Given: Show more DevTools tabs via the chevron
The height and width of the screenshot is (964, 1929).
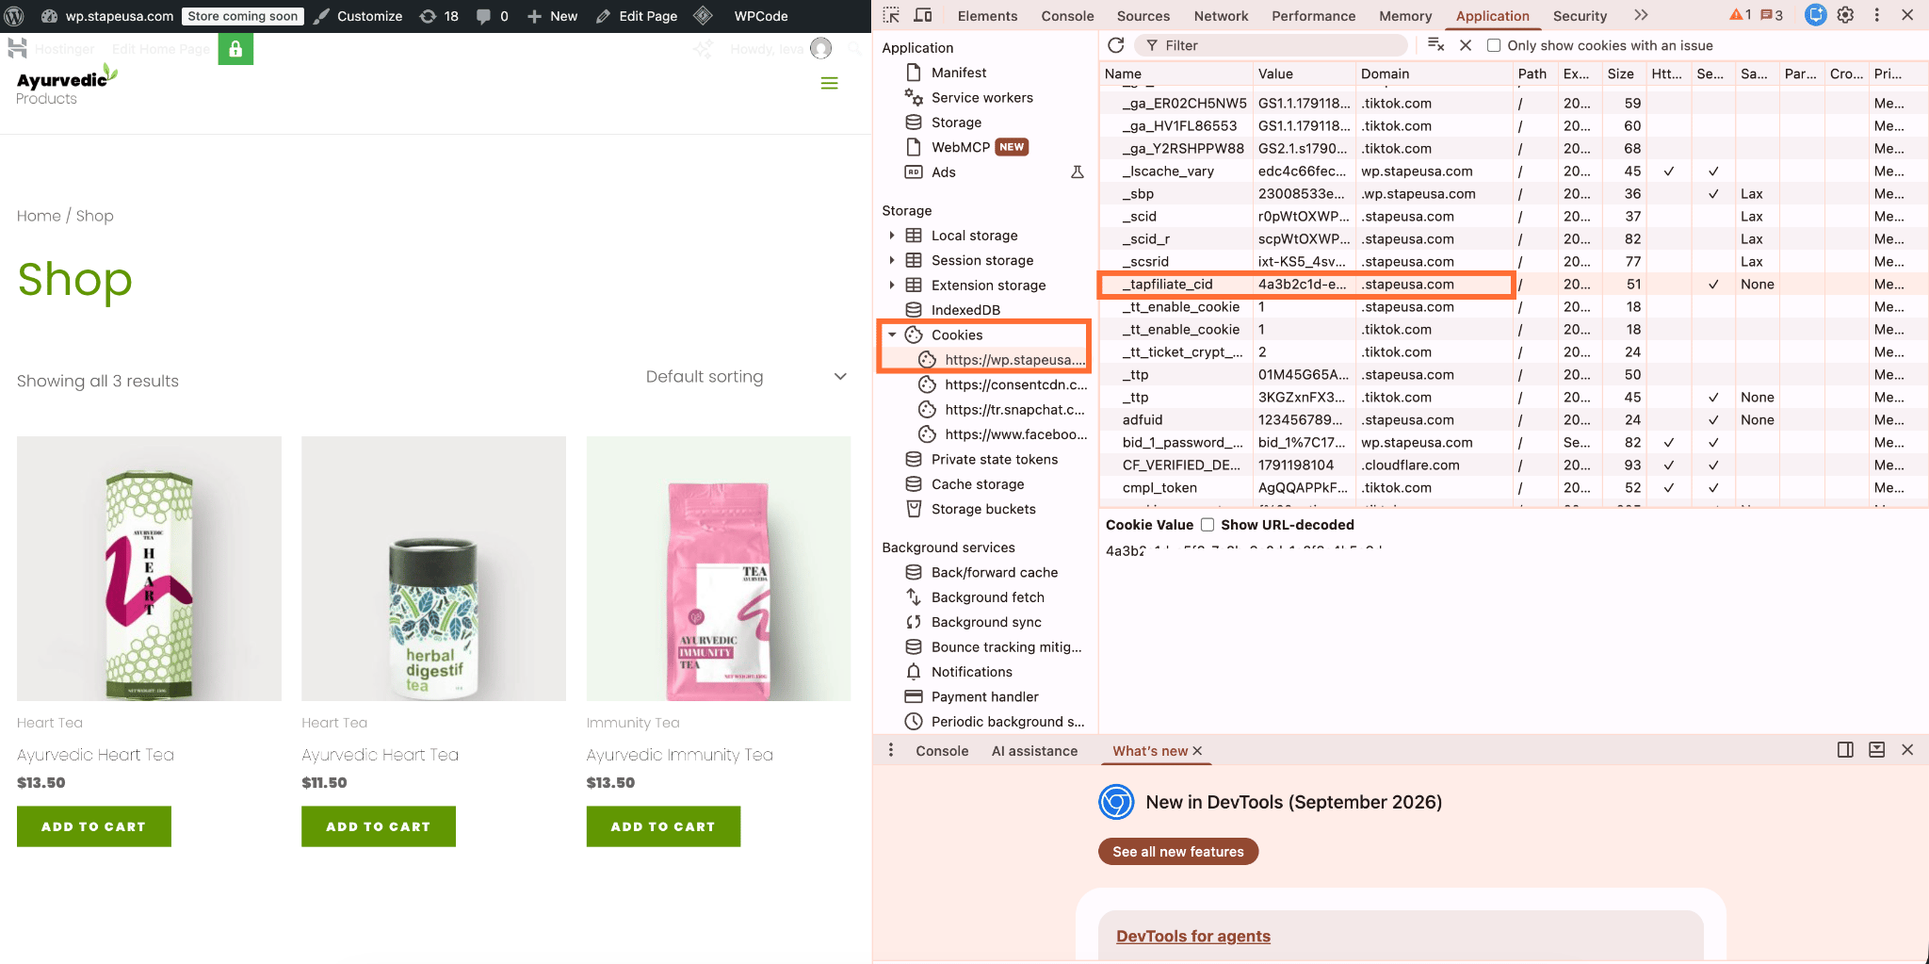Looking at the screenshot, I should [1641, 15].
